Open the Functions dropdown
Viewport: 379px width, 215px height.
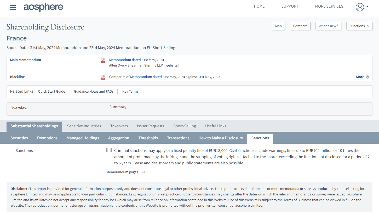pyautogui.click(x=359, y=26)
